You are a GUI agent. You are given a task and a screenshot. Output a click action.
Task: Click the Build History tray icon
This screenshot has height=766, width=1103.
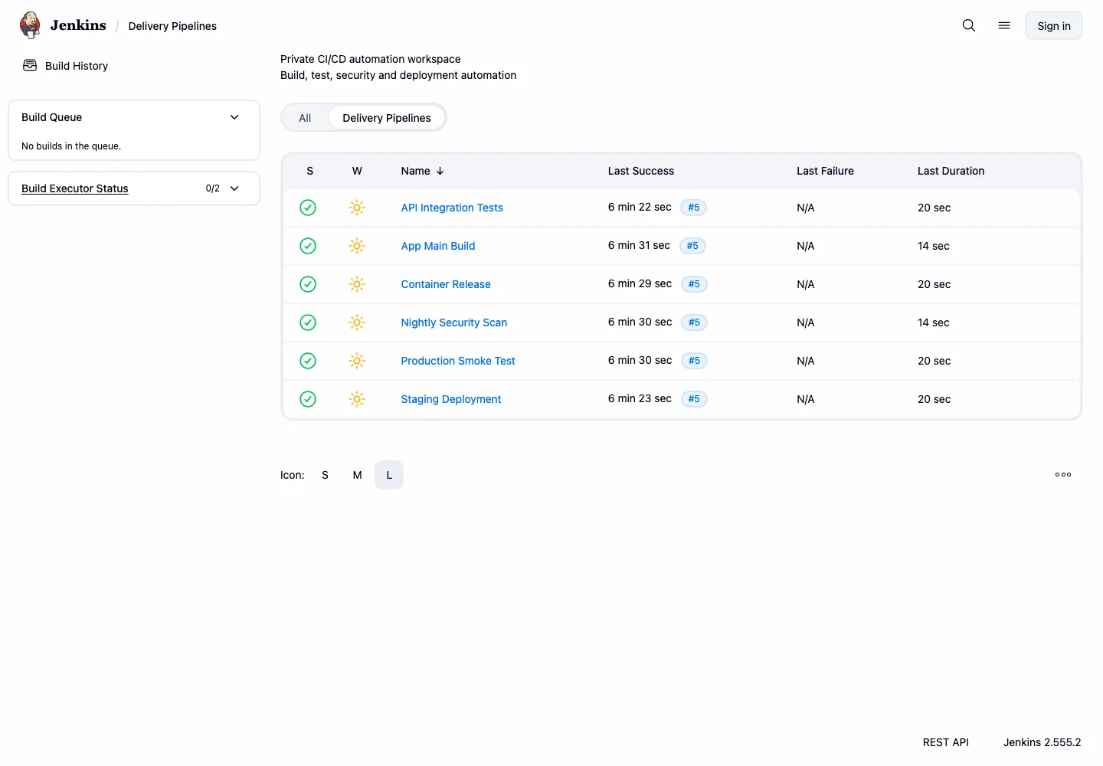pyautogui.click(x=30, y=65)
